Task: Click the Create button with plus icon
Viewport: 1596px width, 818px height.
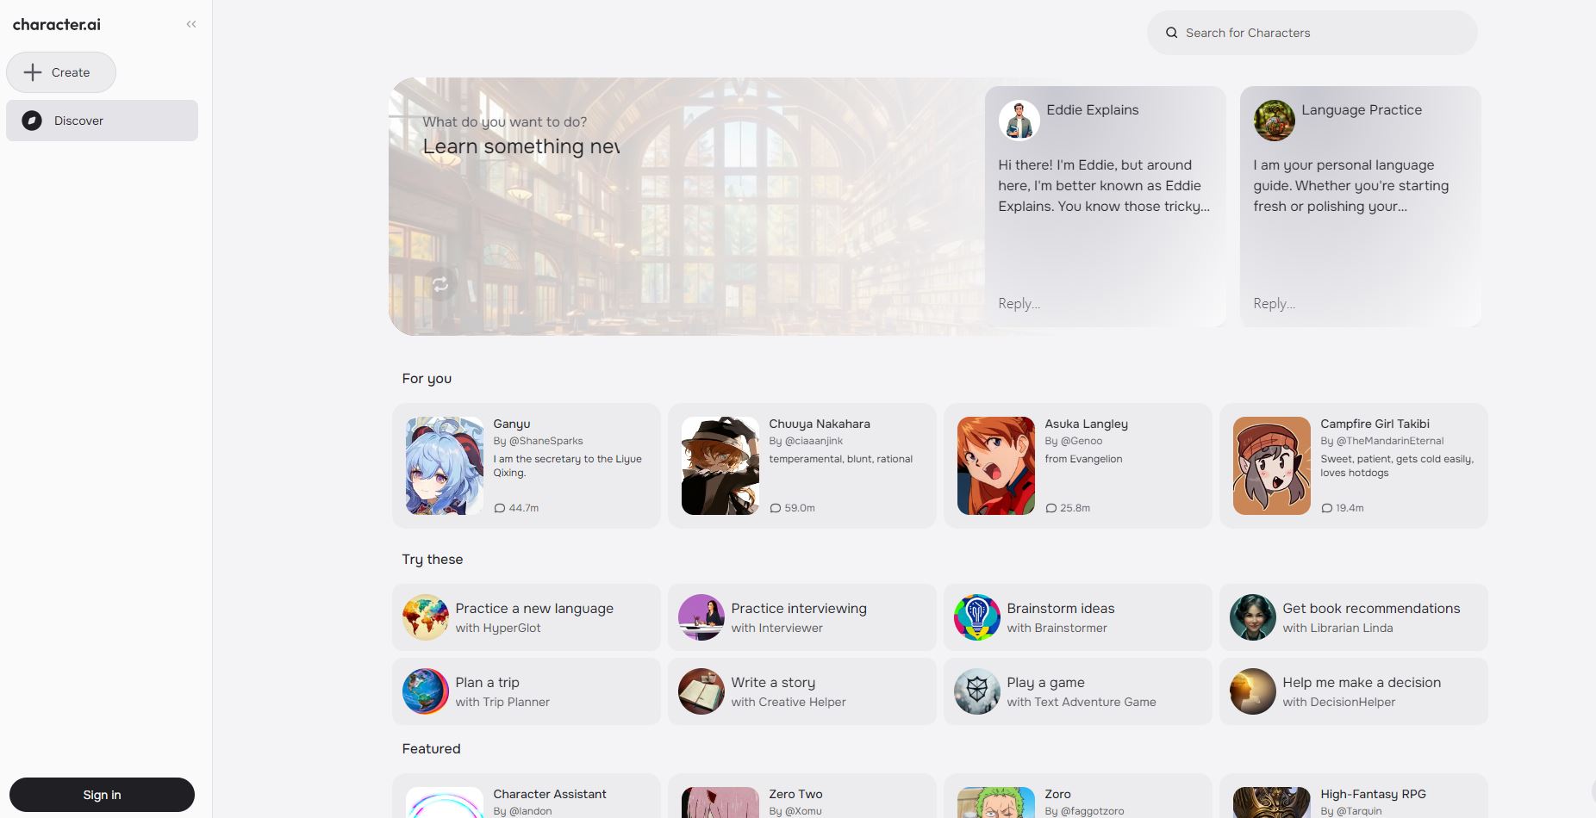Action: click(x=61, y=72)
